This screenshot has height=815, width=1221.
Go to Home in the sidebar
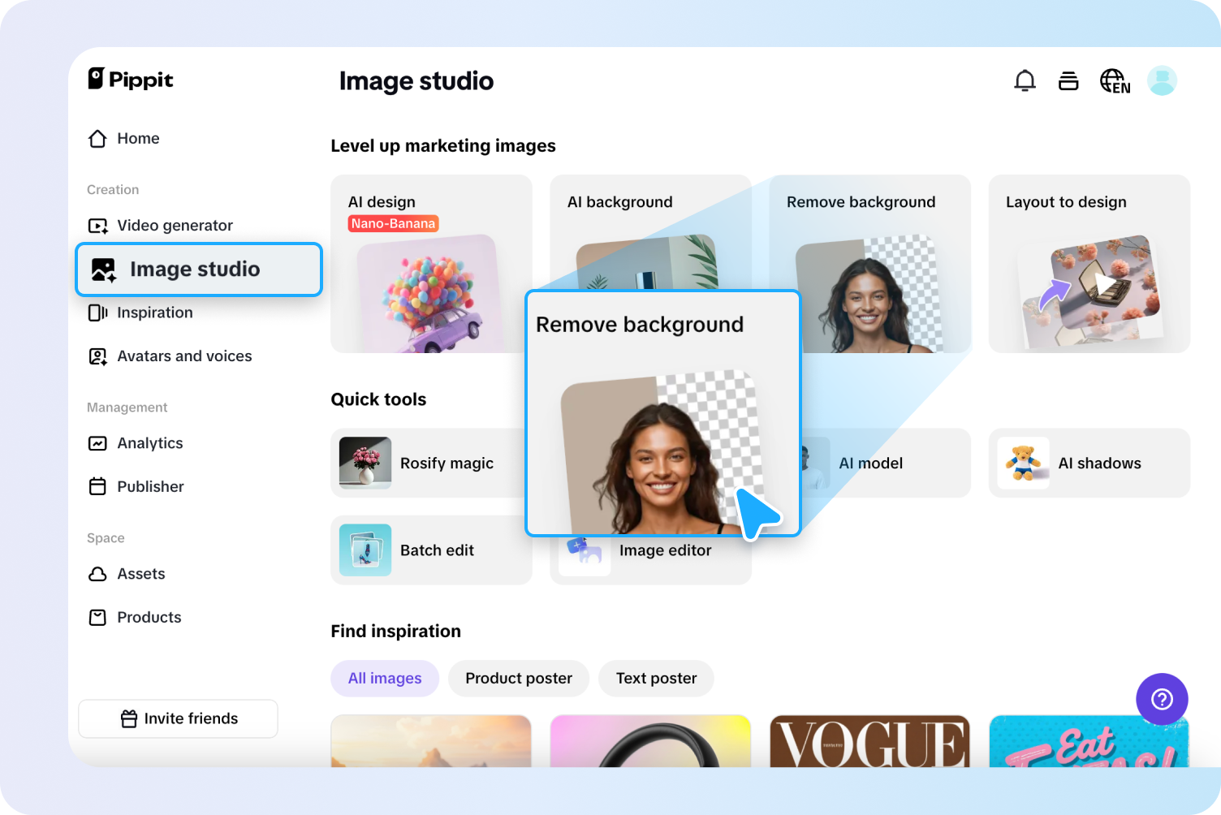tap(137, 139)
